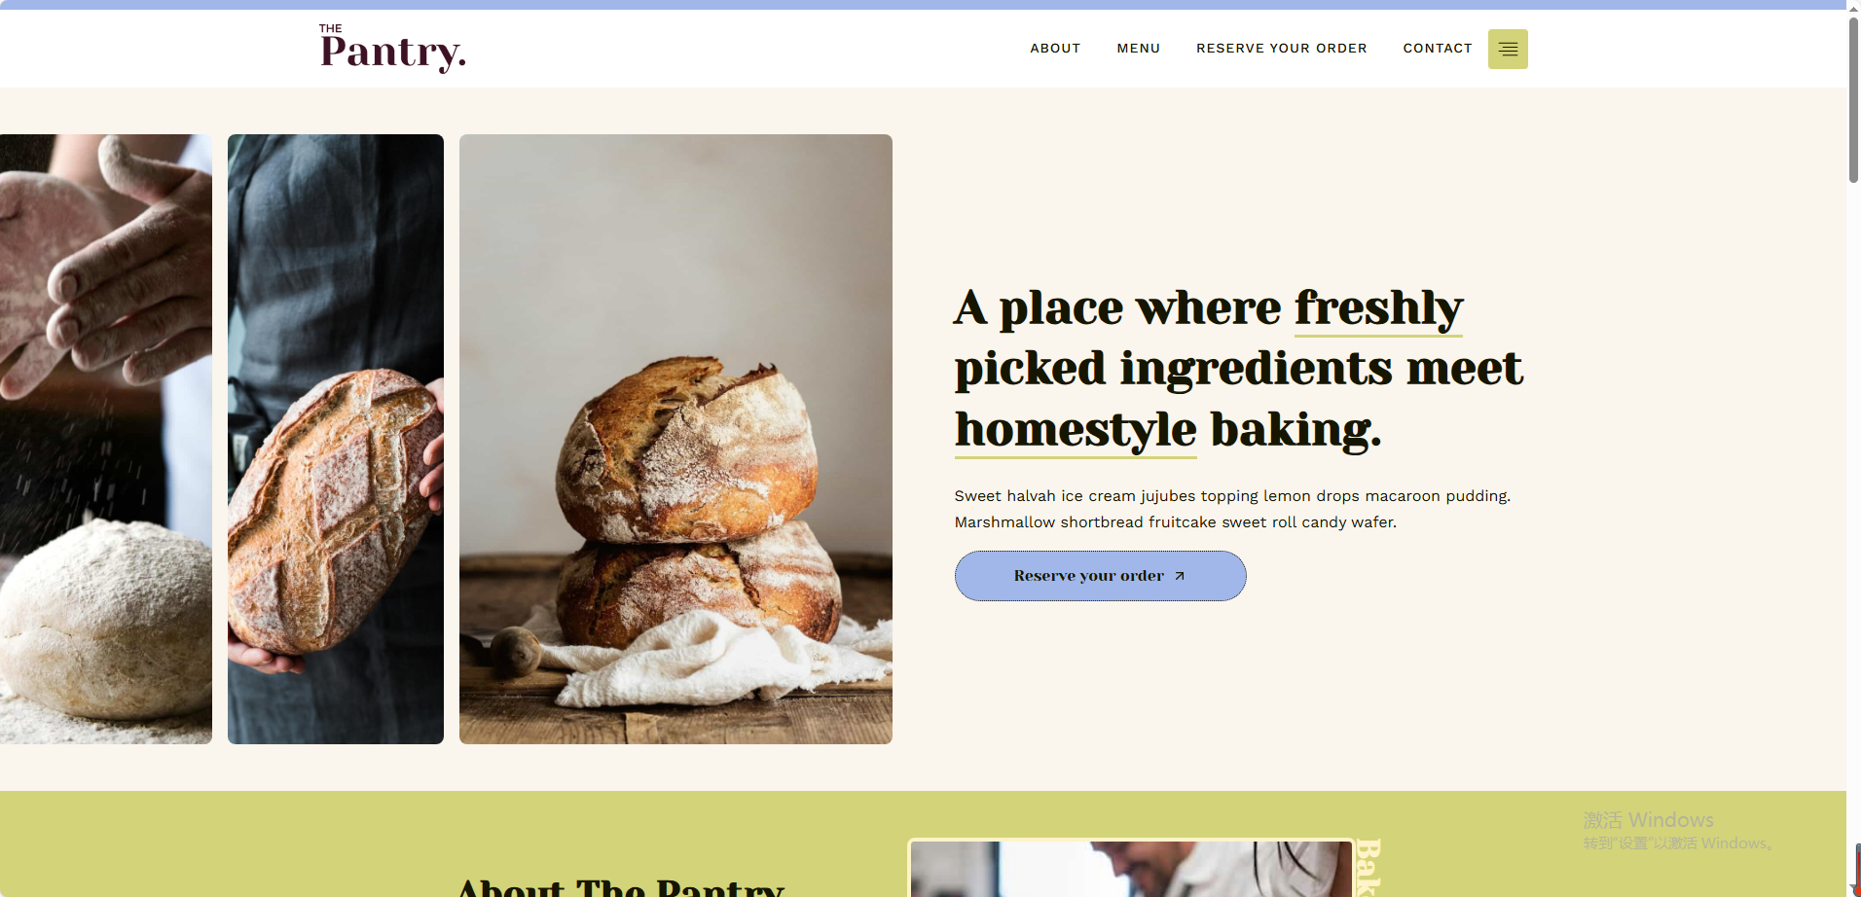
Task: Click the hero headline about homestyle baking
Action: [x=1238, y=369]
